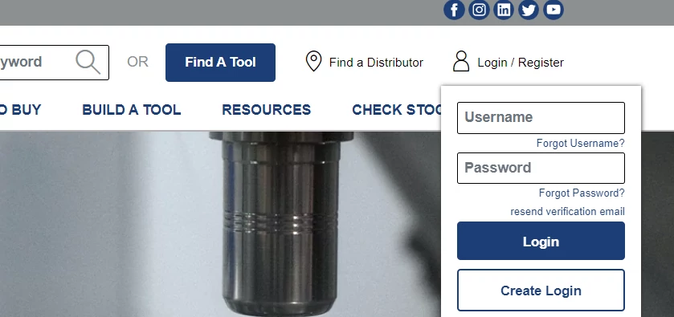Focus the Username input field
The width and height of the screenshot is (674, 317).
pos(541,118)
